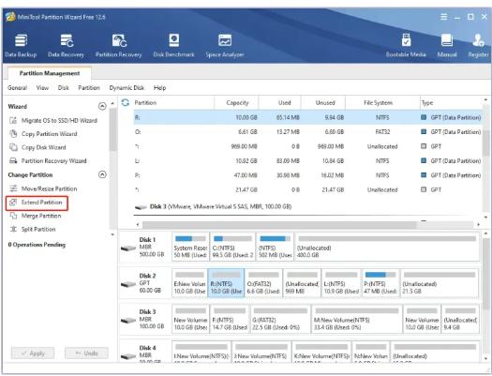Viewport: 492px width, 376px height.
Task: Open the Help menu
Action: pyautogui.click(x=159, y=88)
